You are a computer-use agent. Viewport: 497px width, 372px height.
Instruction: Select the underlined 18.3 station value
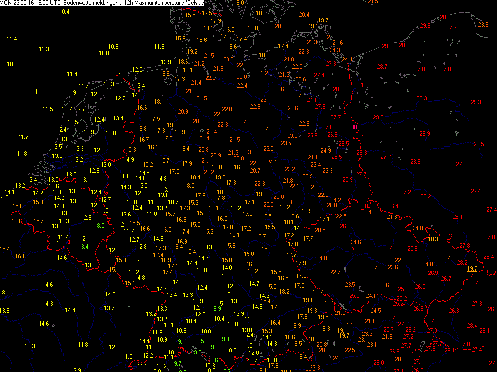(x=433, y=239)
